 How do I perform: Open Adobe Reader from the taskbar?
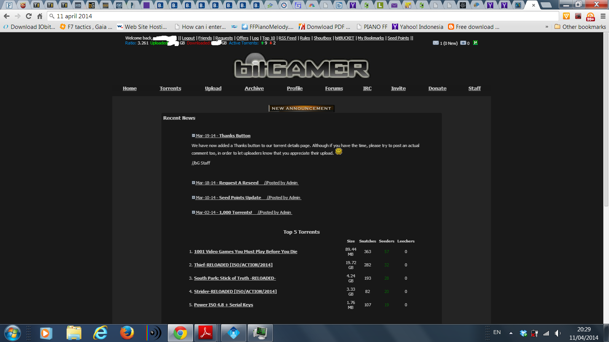coord(206,333)
